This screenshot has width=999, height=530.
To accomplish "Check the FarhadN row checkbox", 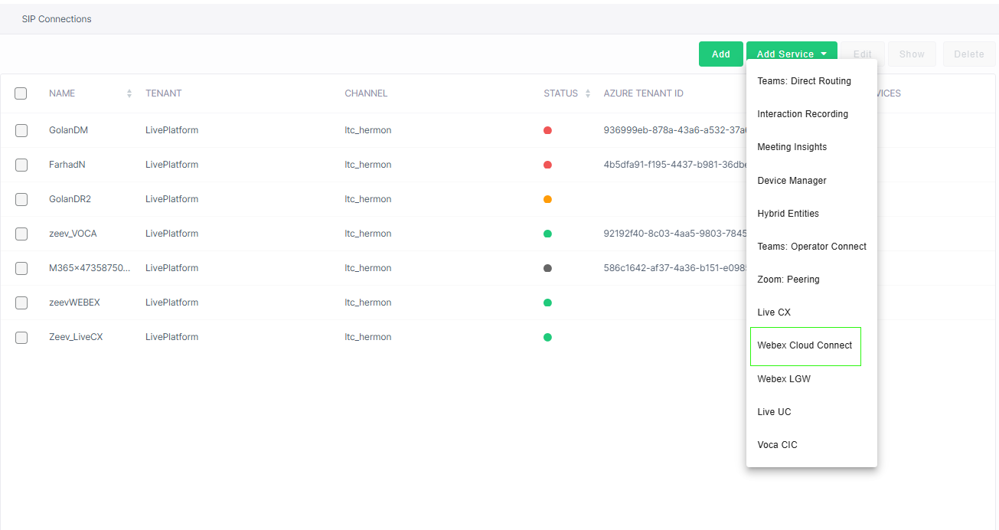I will coord(21,165).
